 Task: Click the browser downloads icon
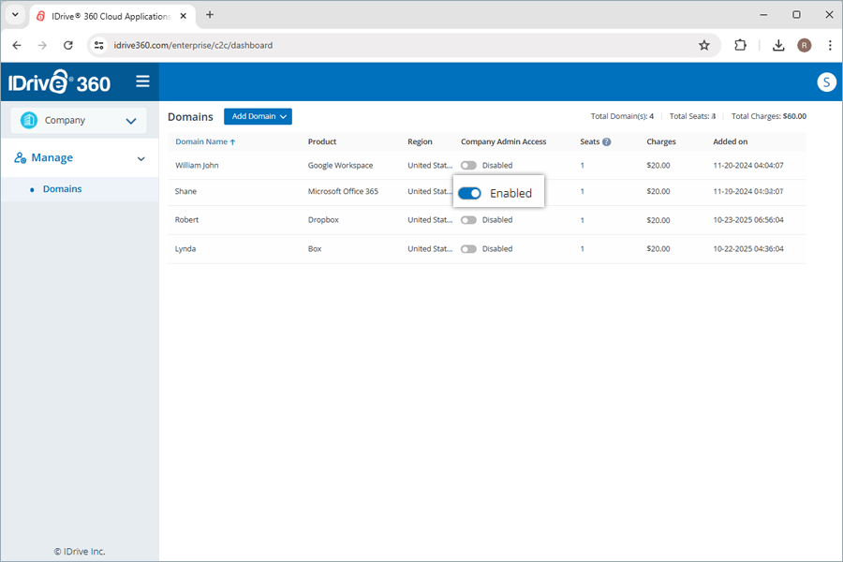[778, 45]
